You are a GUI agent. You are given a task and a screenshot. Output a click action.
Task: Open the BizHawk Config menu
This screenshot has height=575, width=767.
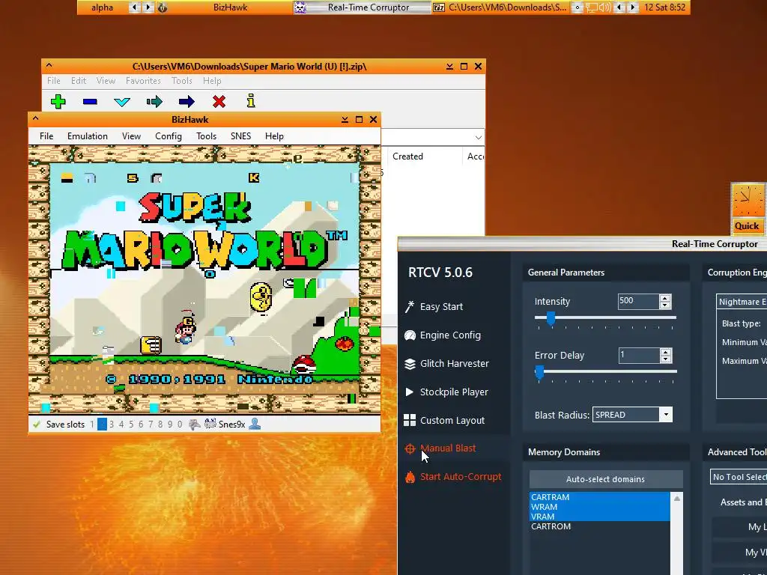[169, 136]
